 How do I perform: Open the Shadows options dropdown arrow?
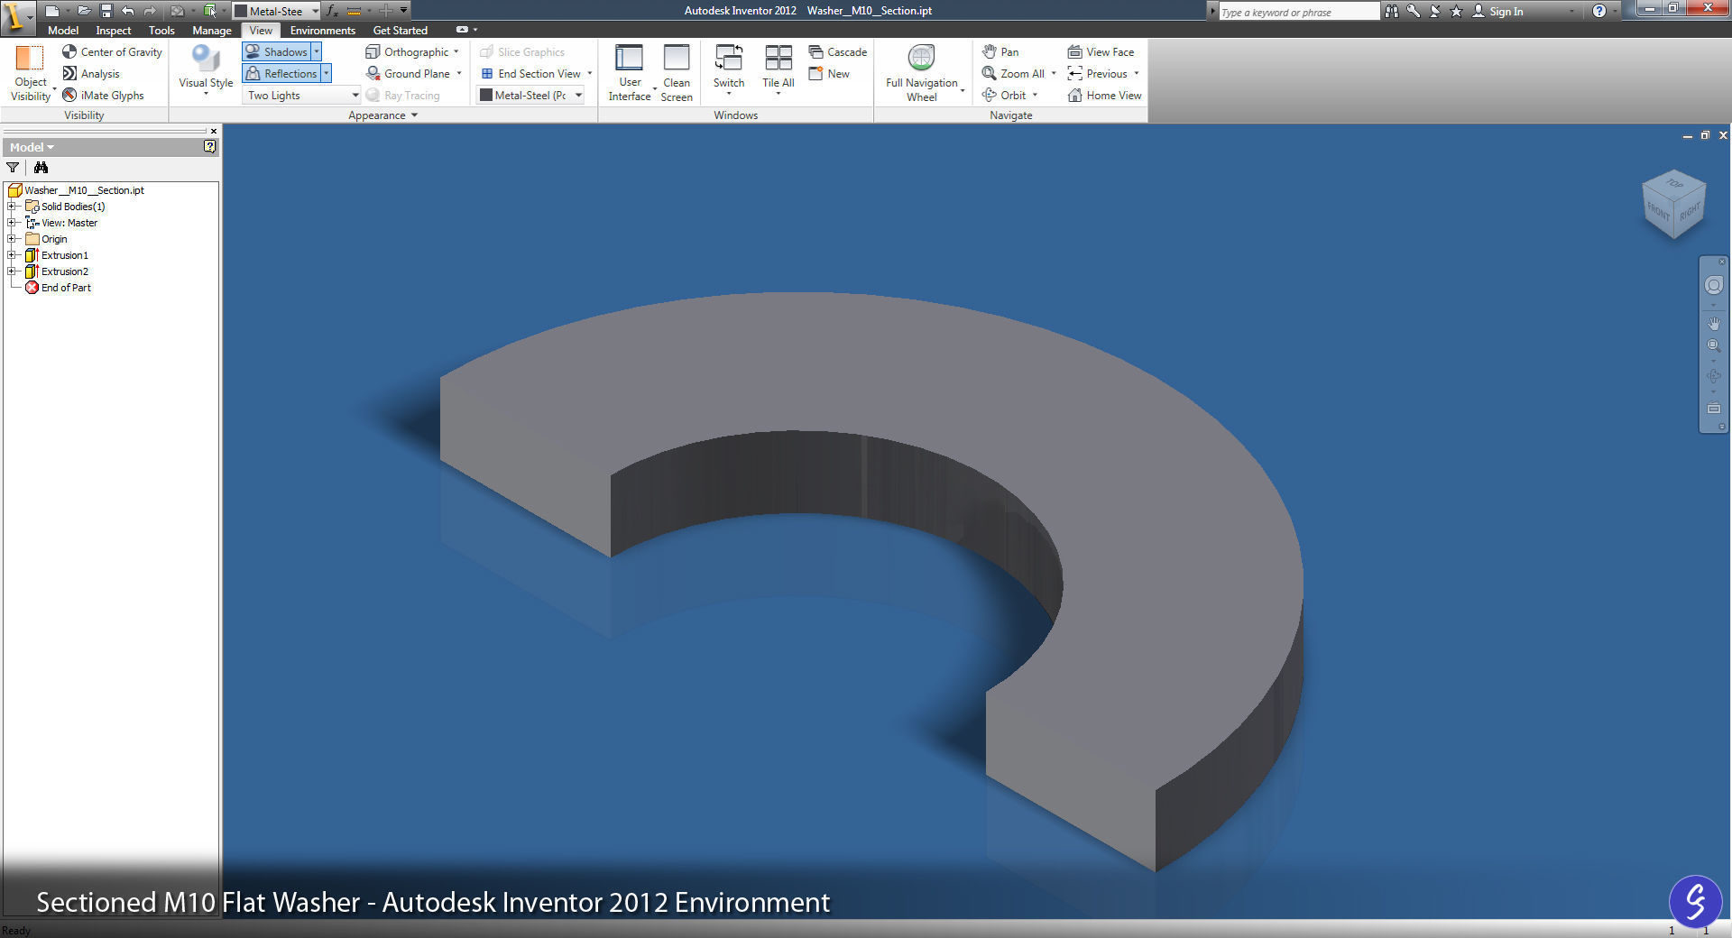(x=317, y=51)
